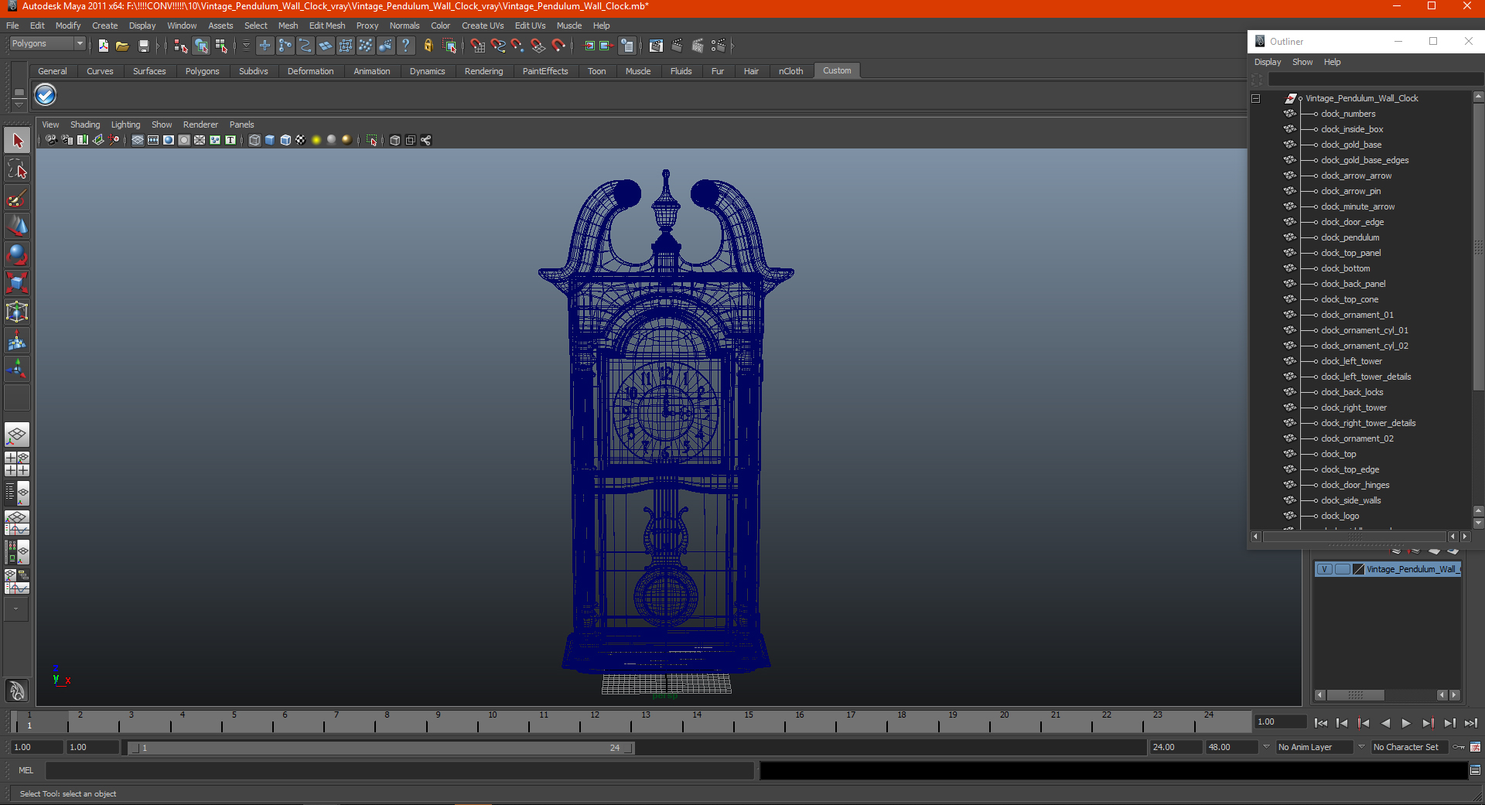1485x805 pixels.
Task: Switch to Persp/Outliner layout
Action: point(17,493)
